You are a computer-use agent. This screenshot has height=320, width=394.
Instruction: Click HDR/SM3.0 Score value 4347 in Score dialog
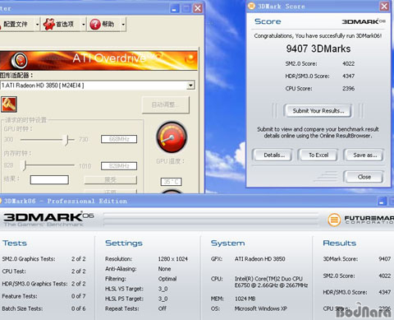(x=348, y=76)
